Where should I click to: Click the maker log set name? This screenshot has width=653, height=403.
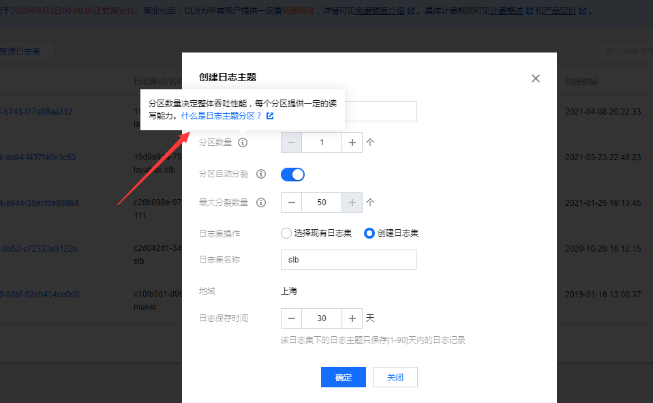tap(145, 307)
